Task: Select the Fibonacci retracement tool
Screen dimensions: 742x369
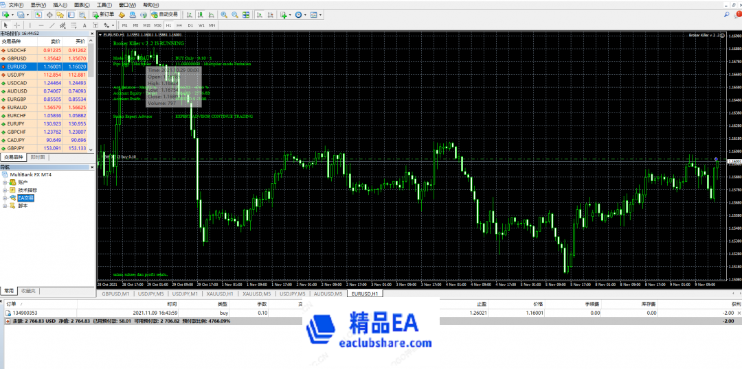Action: (x=74, y=25)
